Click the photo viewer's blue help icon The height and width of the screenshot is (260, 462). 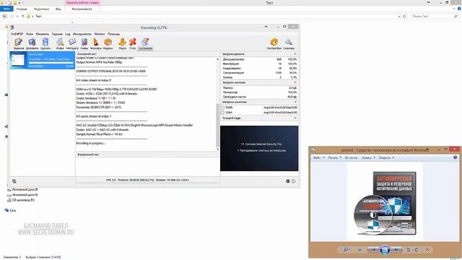coord(456,157)
